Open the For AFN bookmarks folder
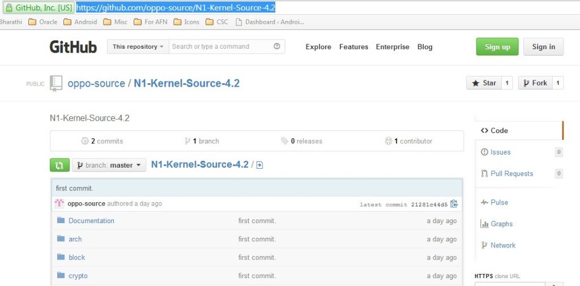Viewport: 580px width, 286px height. (151, 22)
